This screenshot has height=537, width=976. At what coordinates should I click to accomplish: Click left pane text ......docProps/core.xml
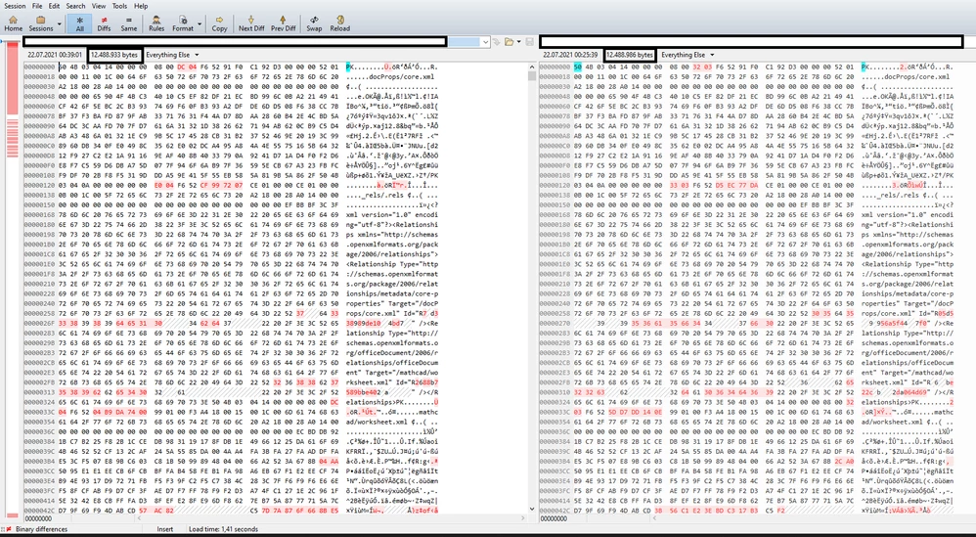click(x=391, y=76)
